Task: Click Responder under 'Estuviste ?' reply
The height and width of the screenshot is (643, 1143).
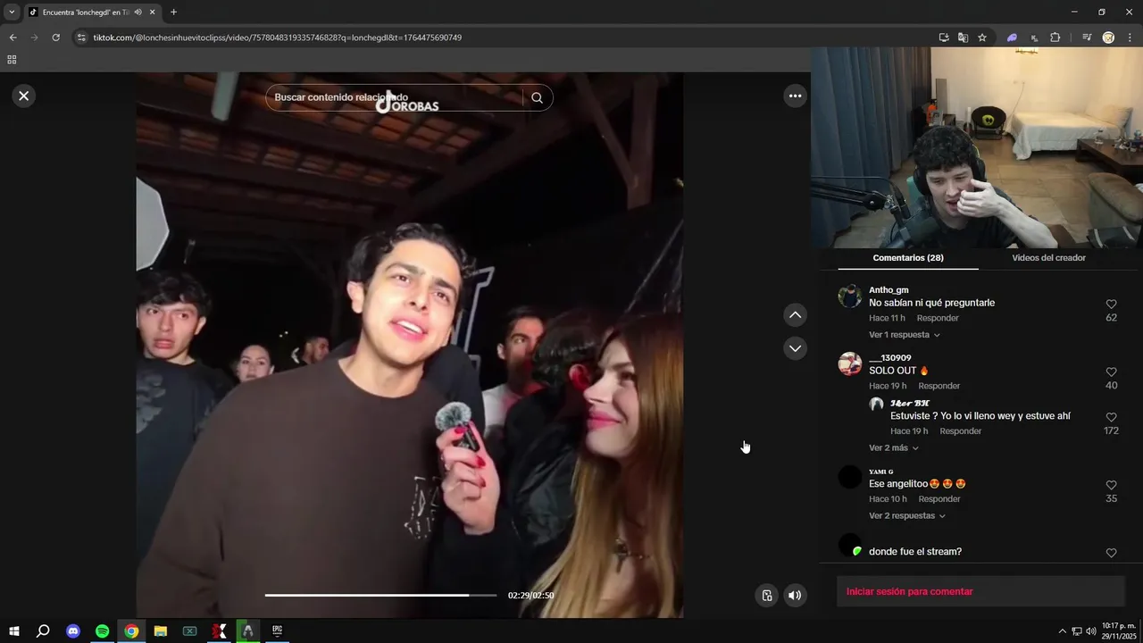Action: pyautogui.click(x=961, y=430)
